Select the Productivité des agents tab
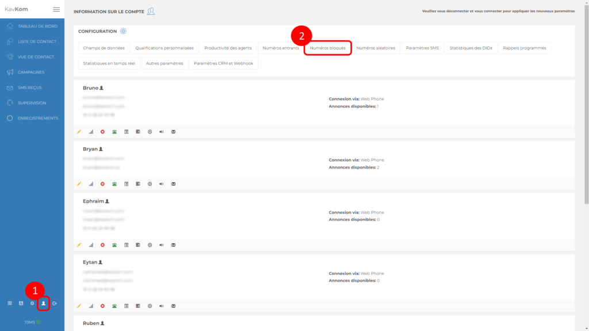 [x=227, y=48]
